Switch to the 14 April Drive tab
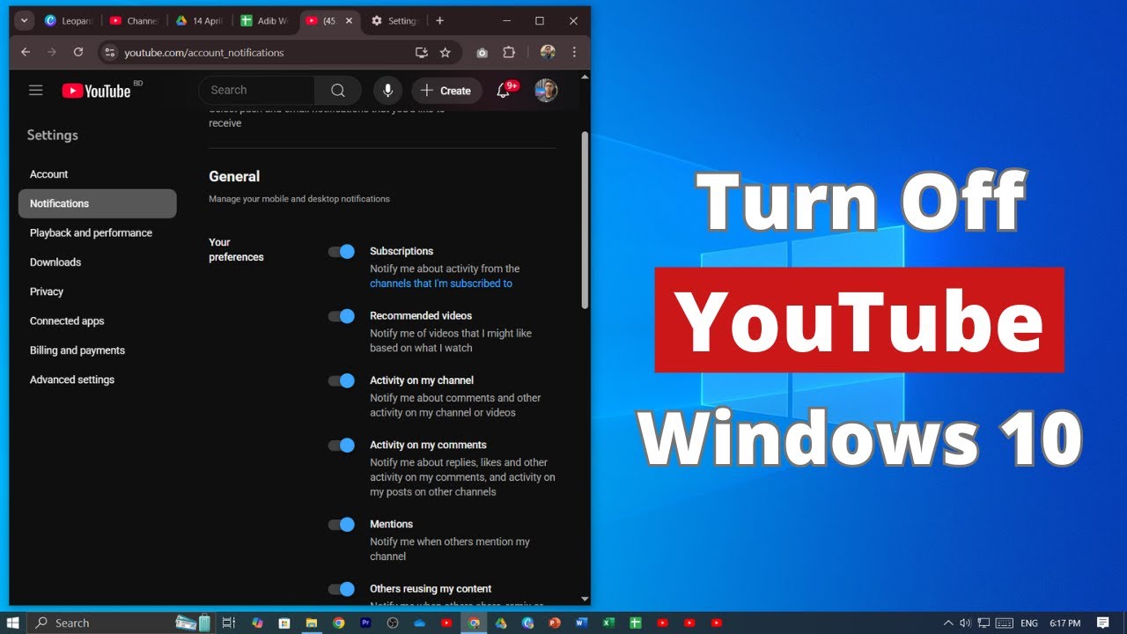The image size is (1127, 634). 200,20
